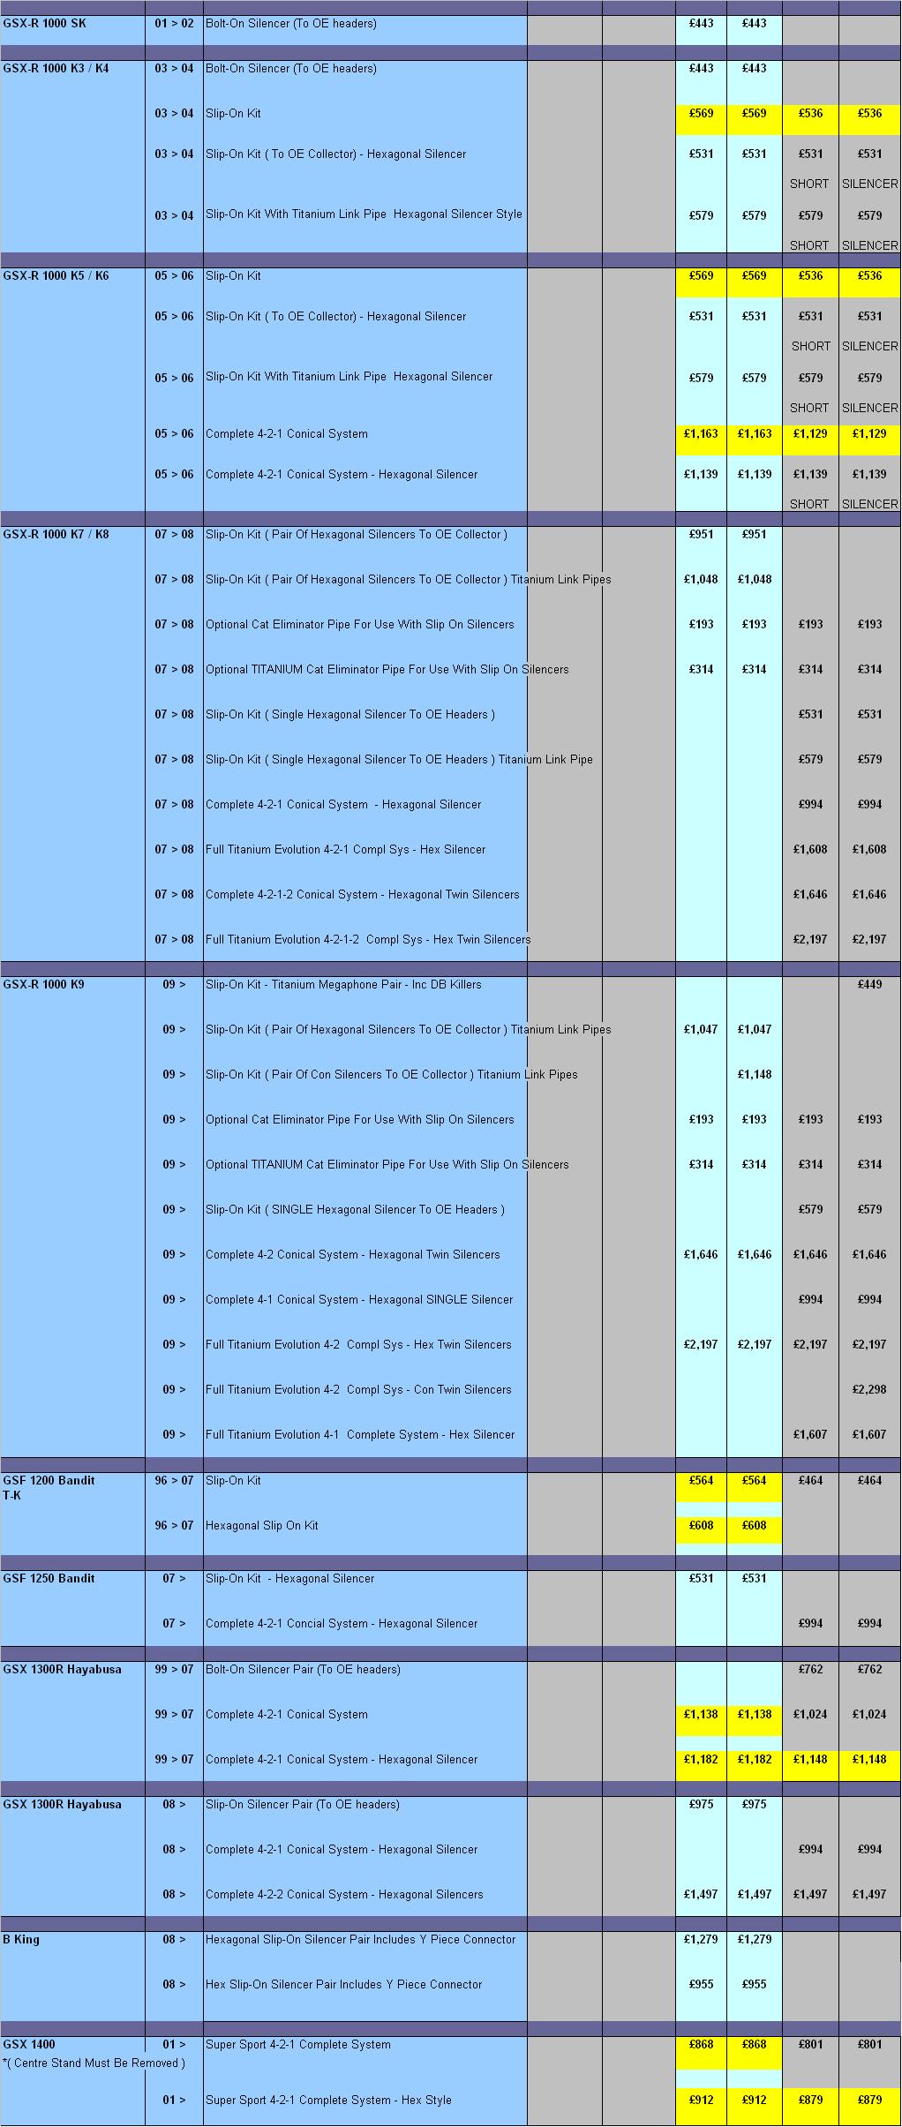Click the 01 > 02 year cell

[x=174, y=30]
